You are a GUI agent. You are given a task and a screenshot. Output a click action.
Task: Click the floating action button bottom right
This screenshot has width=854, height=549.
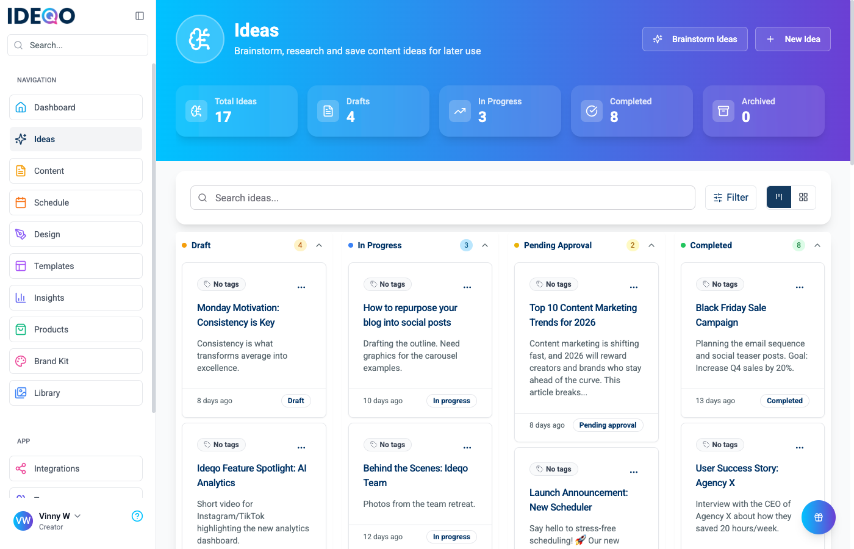coord(819,517)
